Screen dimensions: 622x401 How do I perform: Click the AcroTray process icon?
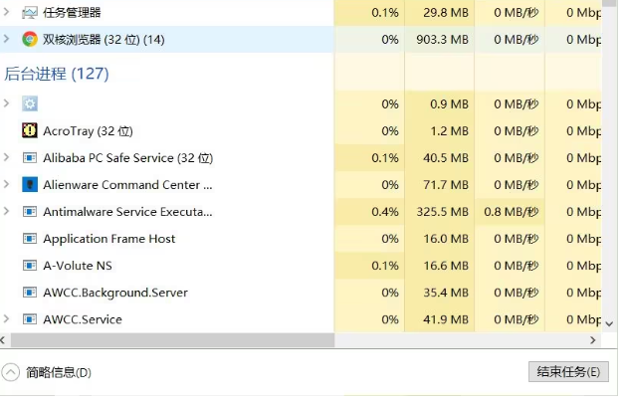[x=30, y=130]
